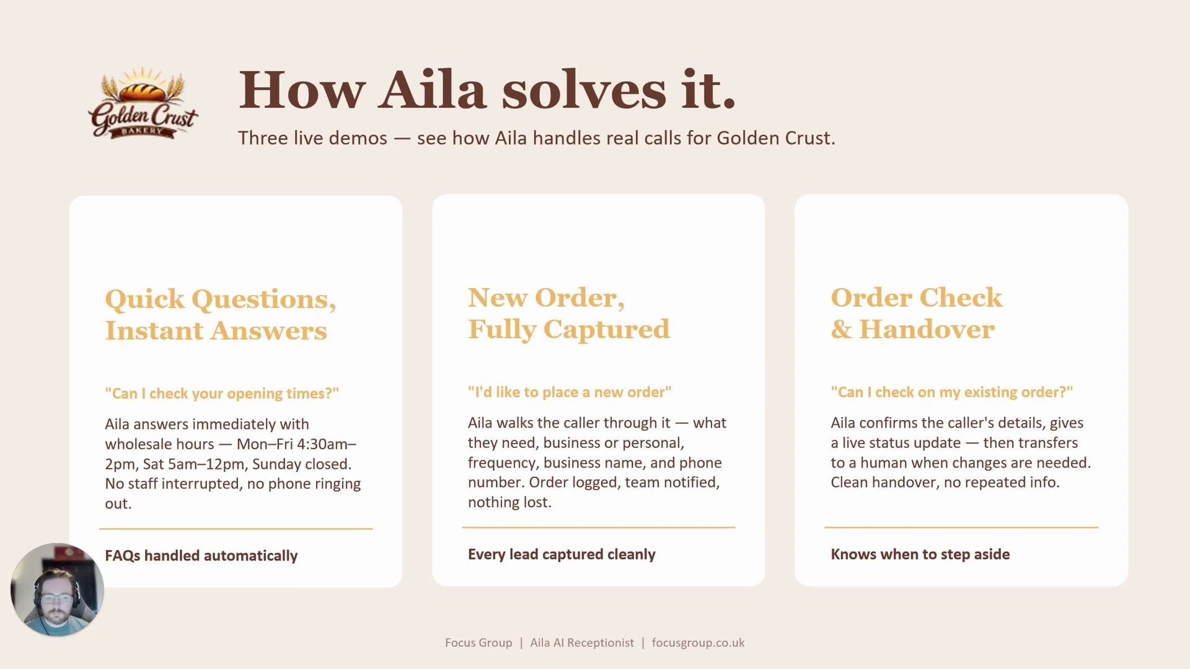The height and width of the screenshot is (669, 1190).
Task: Select the presenter webcam thumbnail
Action: pos(57,590)
